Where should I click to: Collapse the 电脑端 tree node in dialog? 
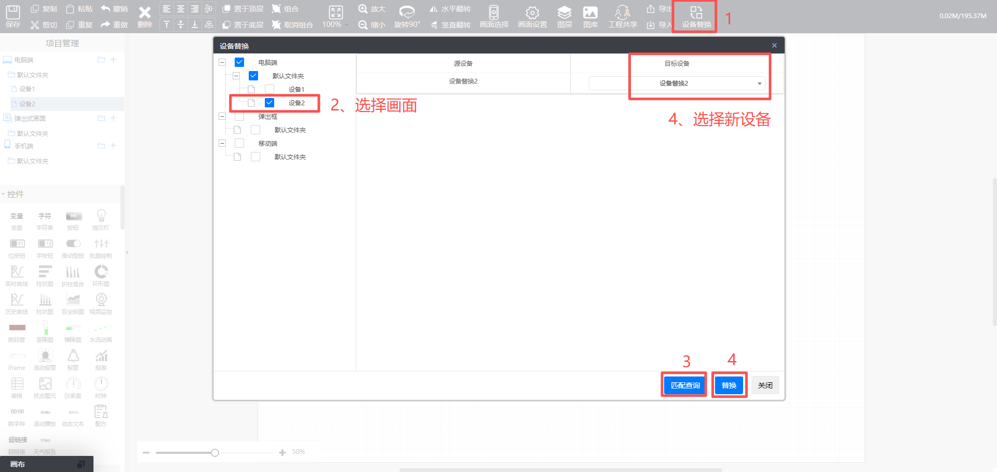(x=222, y=62)
